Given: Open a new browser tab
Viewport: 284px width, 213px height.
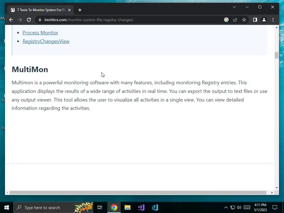Looking at the screenshot, I should (80, 10).
